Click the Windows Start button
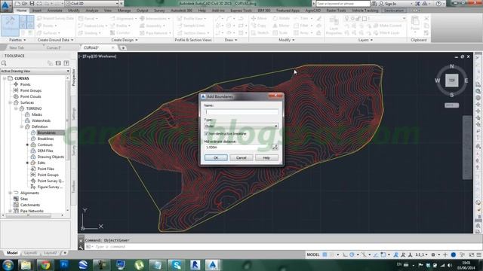The width and height of the screenshot is (483, 271). (x=8, y=265)
